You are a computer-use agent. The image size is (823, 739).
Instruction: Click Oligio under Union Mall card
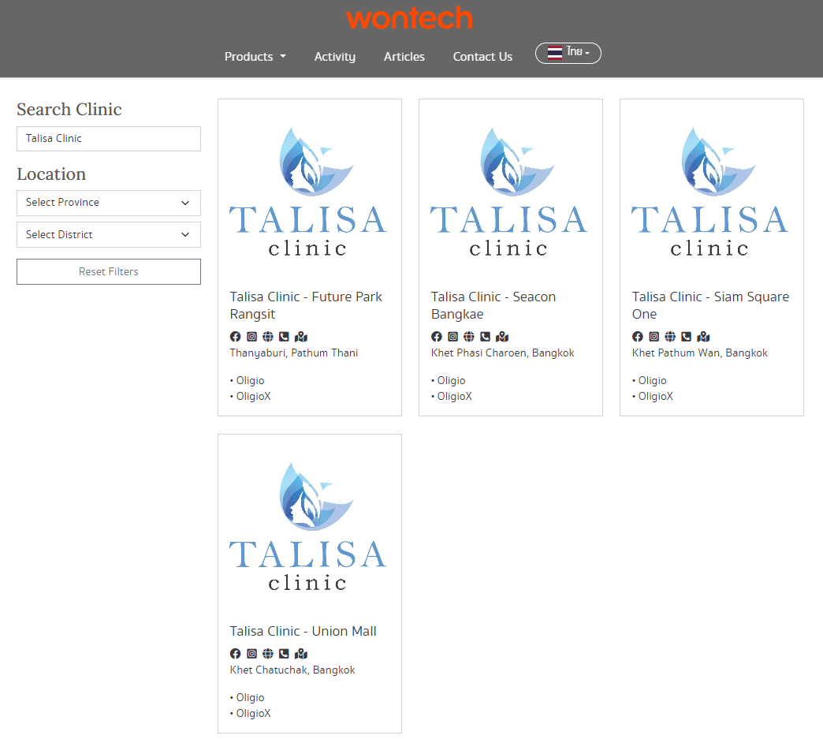tap(250, 697)
